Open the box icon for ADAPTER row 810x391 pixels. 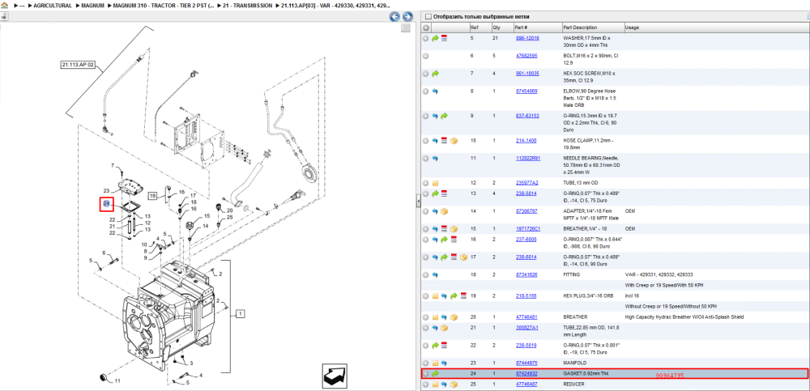444,211
